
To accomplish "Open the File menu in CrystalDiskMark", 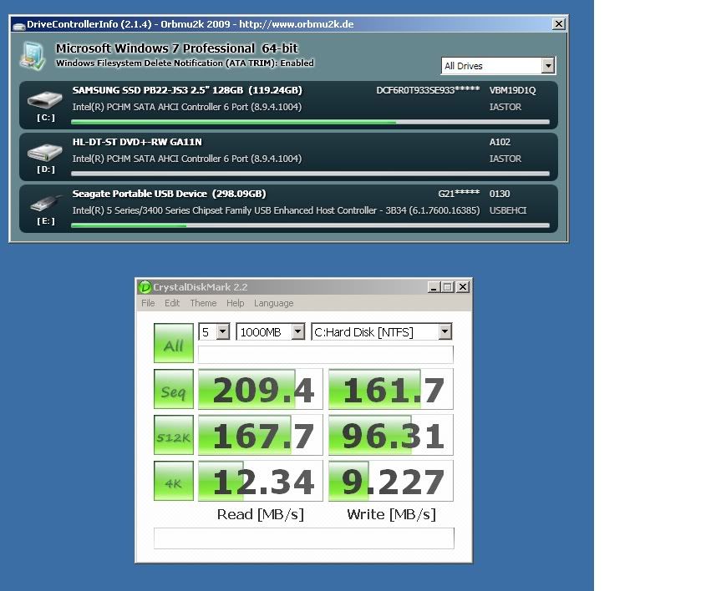I will click(x=148, y=303).
